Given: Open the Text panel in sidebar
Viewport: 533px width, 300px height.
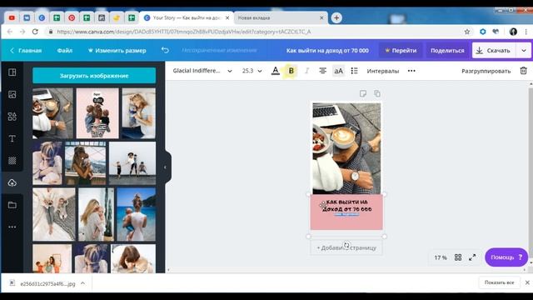Looking at the screenshot, I should (x=12, y=138).
